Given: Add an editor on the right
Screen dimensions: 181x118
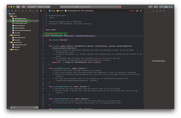Looking at the screenshot, I should (141, 11).
